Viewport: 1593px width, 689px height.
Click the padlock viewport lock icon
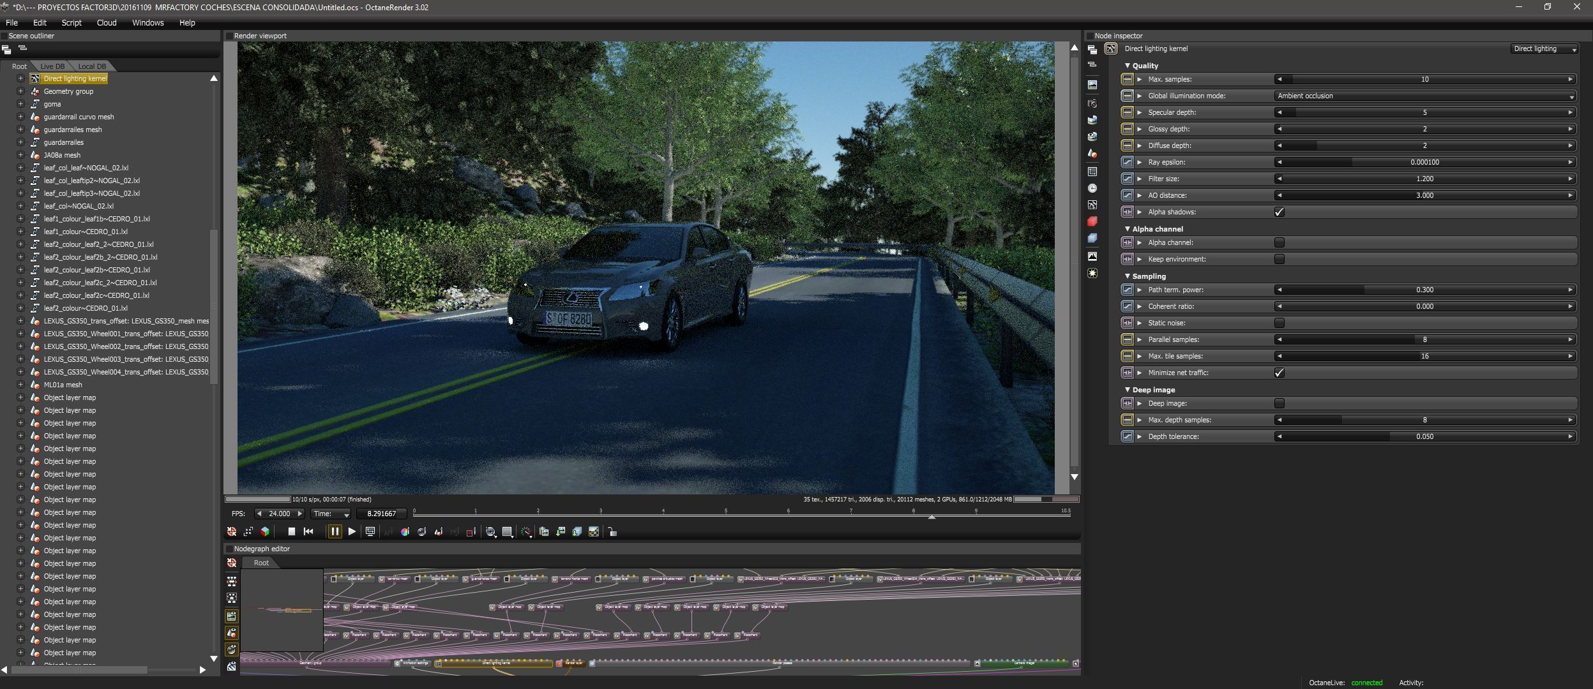point(612,531)
